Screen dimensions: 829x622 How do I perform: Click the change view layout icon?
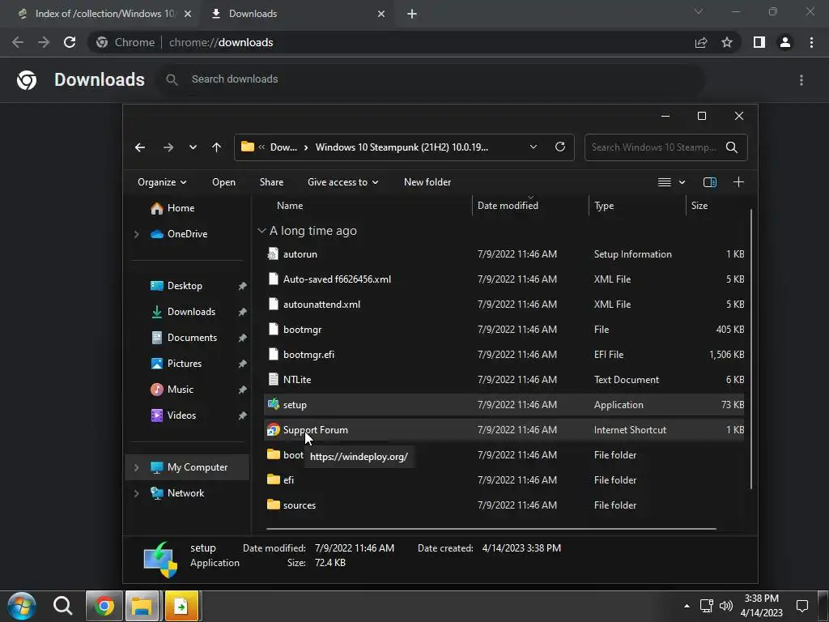665,182
